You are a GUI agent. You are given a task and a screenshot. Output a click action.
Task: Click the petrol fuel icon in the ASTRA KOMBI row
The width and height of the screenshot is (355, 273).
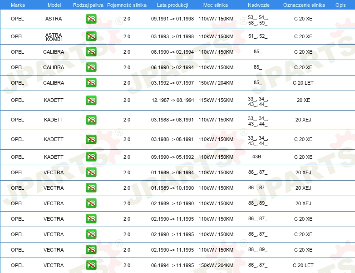pos(91,36)
